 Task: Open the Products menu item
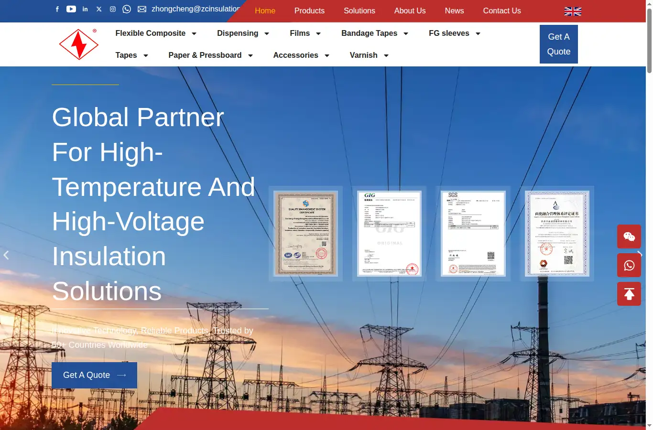click(x=309, y=11)
